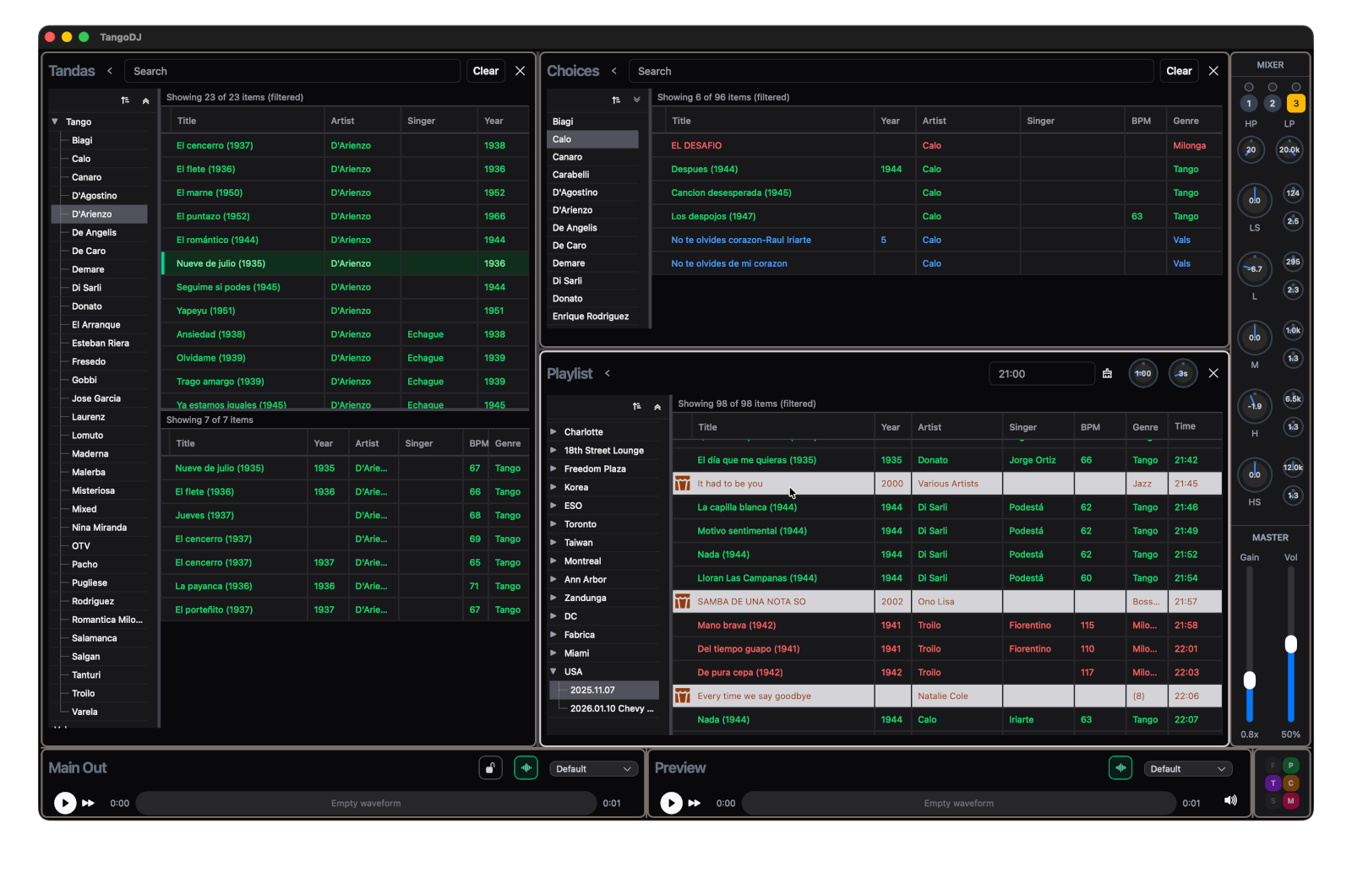Toggle the red M panel button

click(1291, 801)
